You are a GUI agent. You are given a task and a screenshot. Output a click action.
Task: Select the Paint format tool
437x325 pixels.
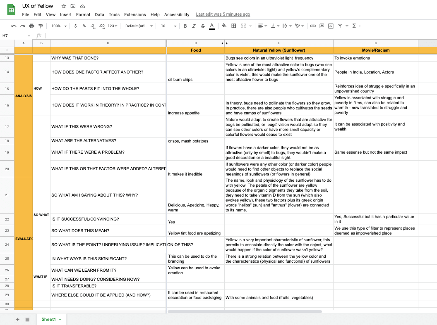coord(41,26)
